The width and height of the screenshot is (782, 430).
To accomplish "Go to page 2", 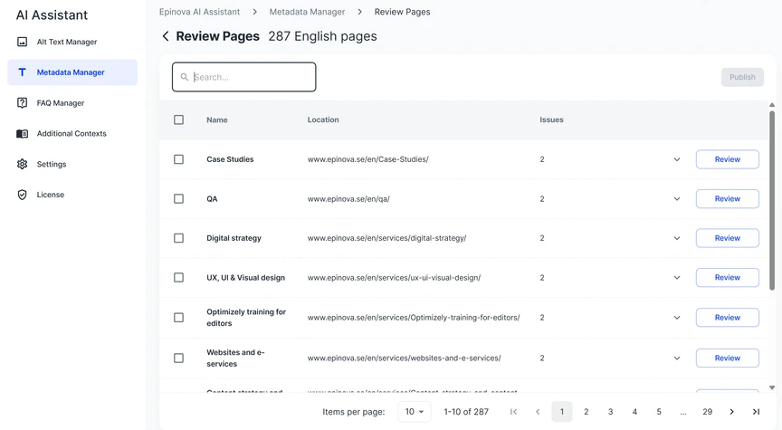I will [586, 412].
